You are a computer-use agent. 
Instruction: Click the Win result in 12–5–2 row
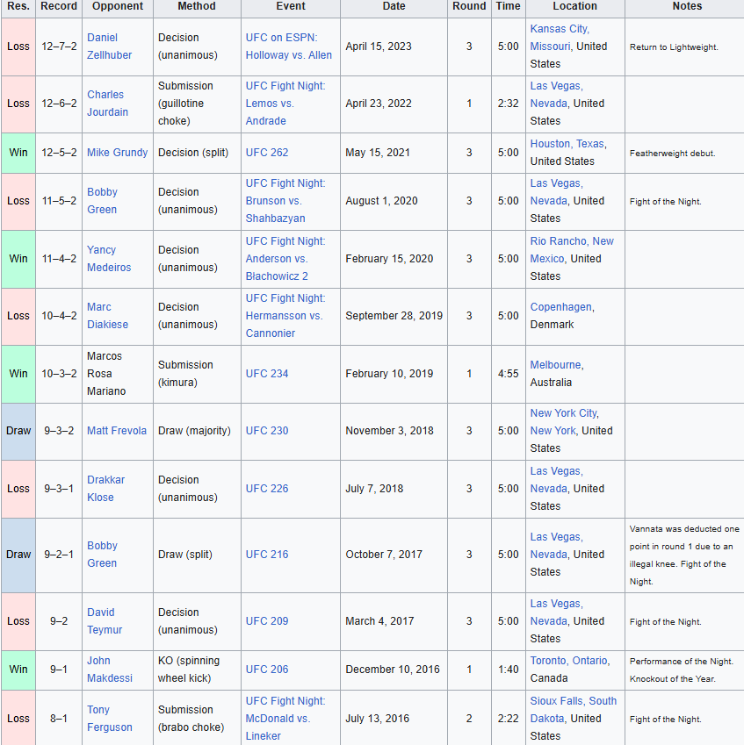[18, 153]
